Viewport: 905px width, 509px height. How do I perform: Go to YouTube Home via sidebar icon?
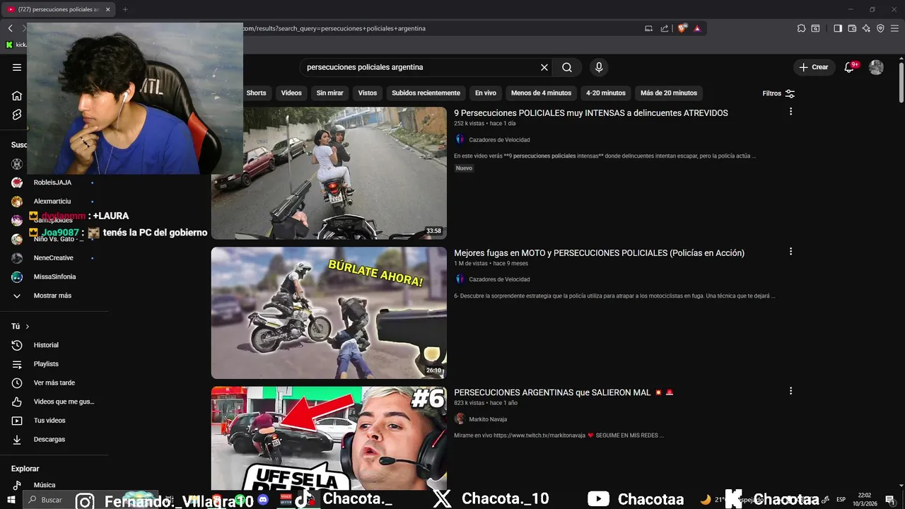(17, 95)
